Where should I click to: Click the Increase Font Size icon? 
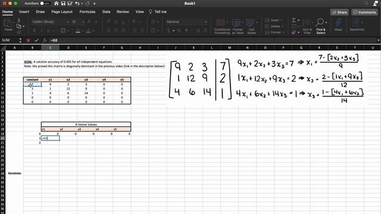tap(89, 22)
